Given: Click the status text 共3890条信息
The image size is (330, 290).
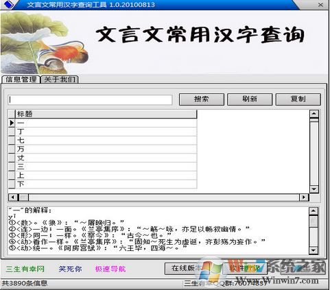Looking at the screenshot, I should [25, 283].
